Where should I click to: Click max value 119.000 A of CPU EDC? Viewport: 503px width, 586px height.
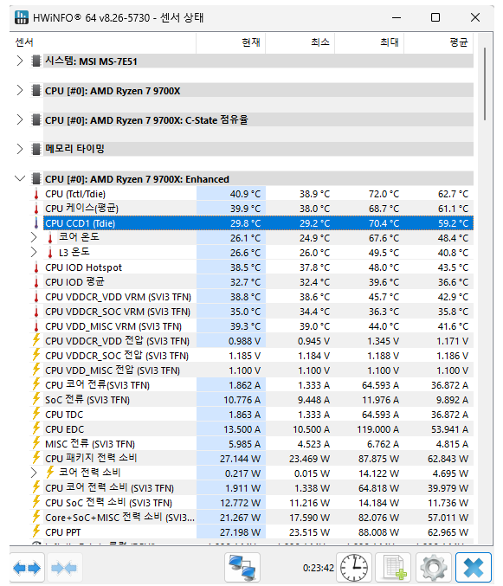377,429
